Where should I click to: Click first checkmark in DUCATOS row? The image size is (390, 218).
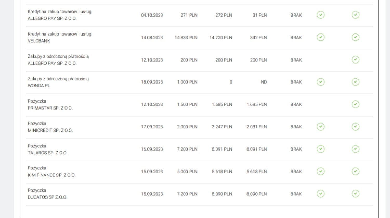coord(321,194)
